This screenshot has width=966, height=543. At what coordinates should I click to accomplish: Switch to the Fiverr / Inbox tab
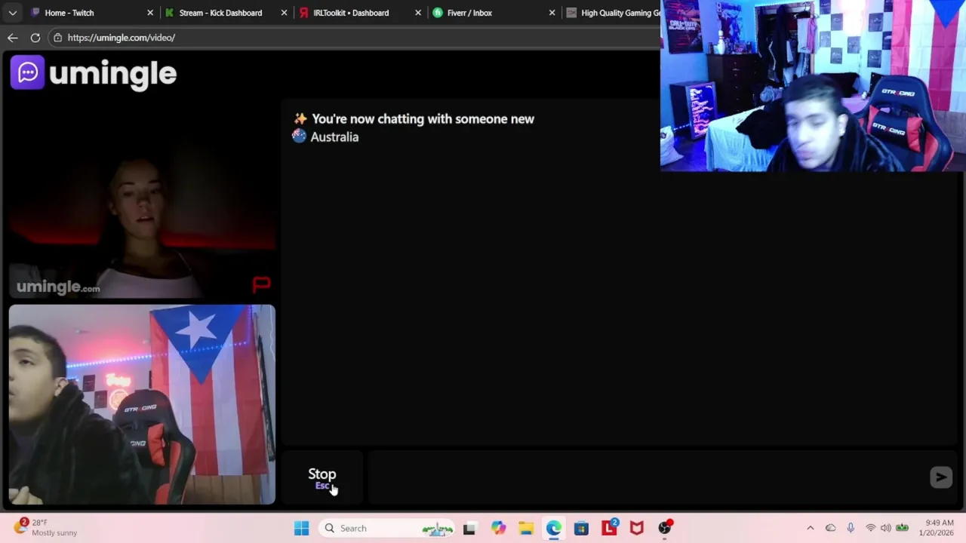(x=469, y=13)
